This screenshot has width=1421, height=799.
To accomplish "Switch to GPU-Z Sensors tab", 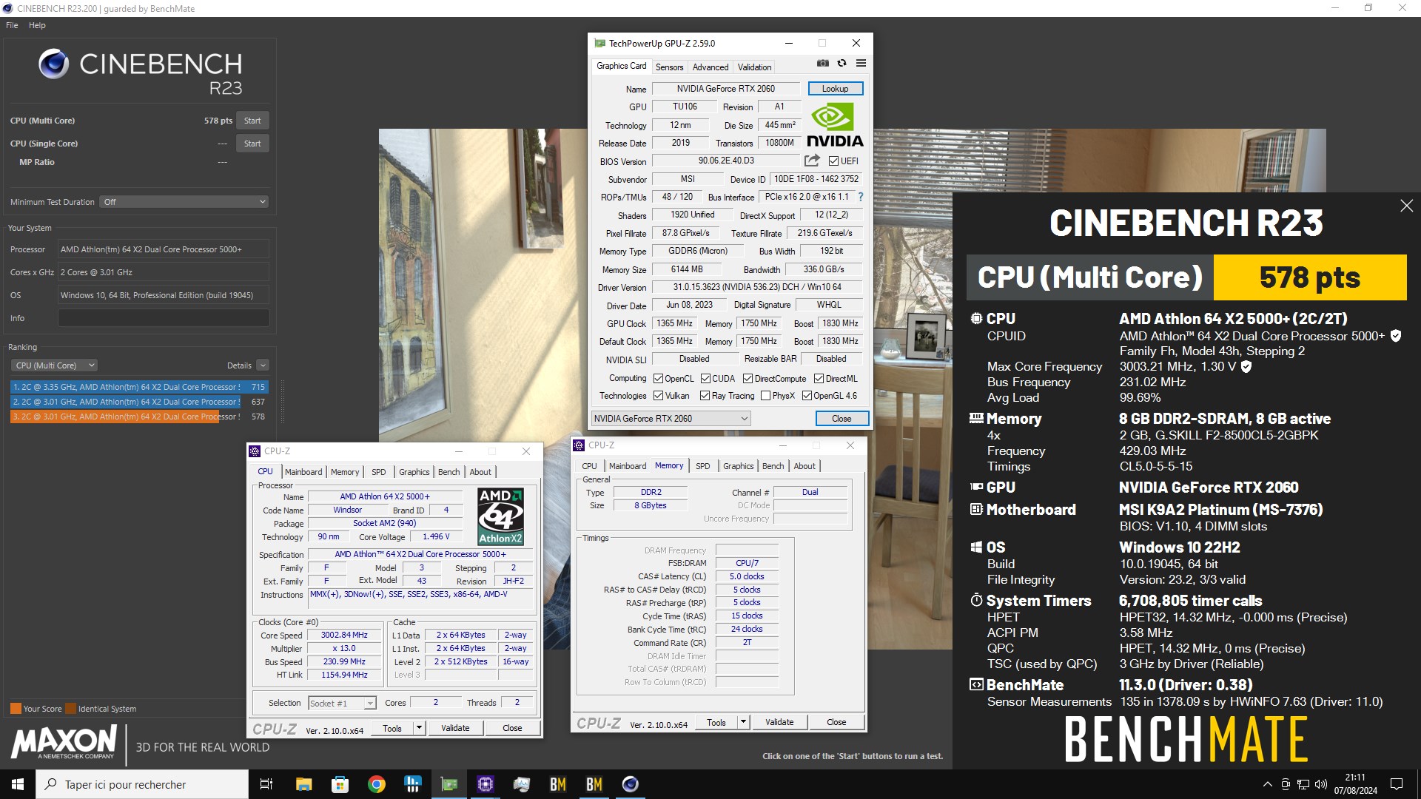I will click(669, 67).
